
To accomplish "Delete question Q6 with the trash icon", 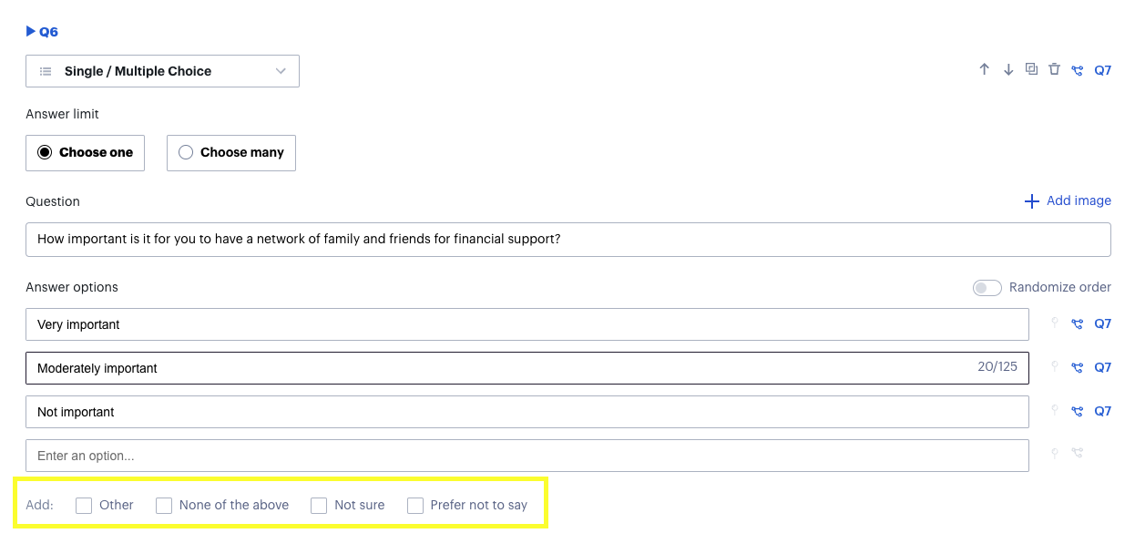I will 1054,69.
